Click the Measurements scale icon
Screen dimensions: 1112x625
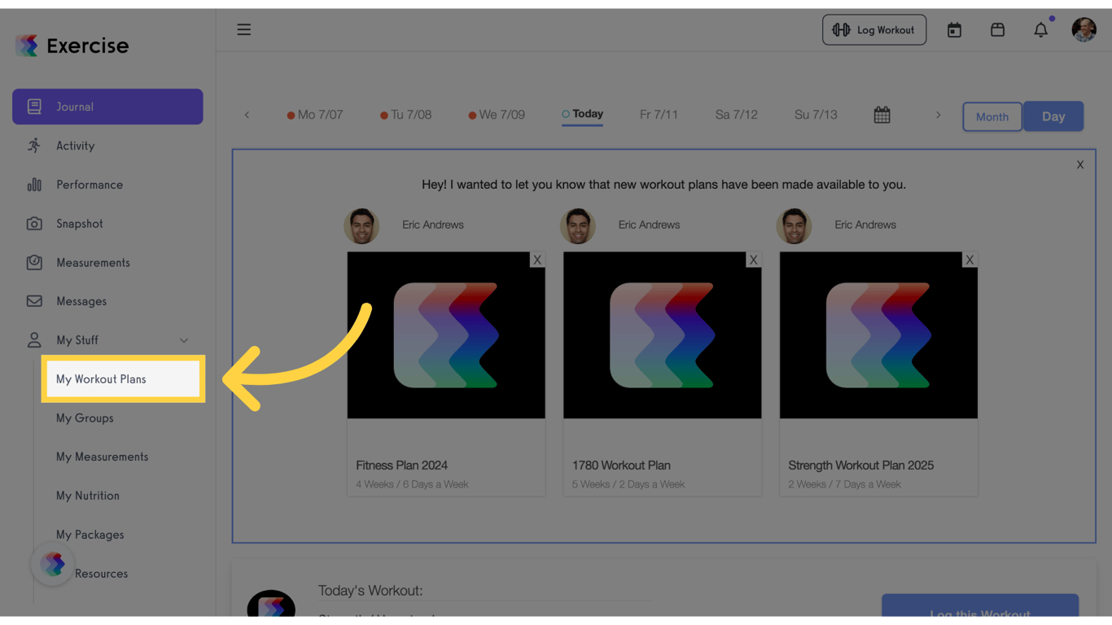coord(34,263)
